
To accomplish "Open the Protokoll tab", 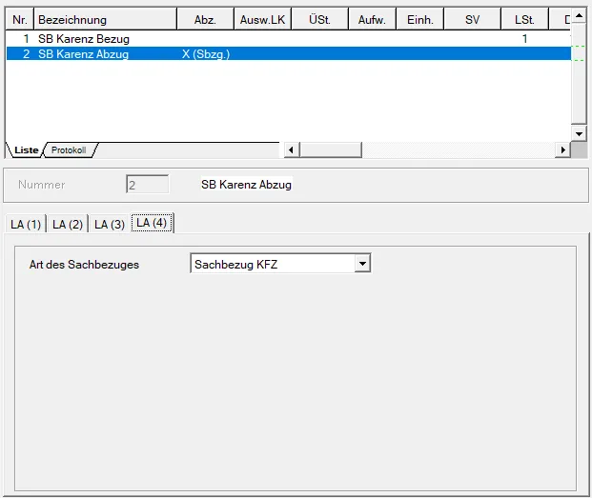I will pyautogui.click(x=69, y=150).
